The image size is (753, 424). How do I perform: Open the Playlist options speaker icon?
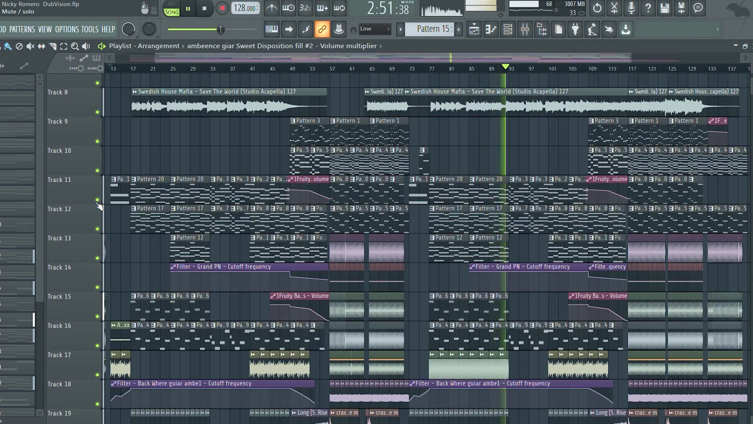101,46
